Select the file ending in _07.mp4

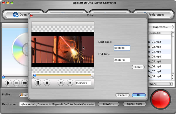coord(160,71)
